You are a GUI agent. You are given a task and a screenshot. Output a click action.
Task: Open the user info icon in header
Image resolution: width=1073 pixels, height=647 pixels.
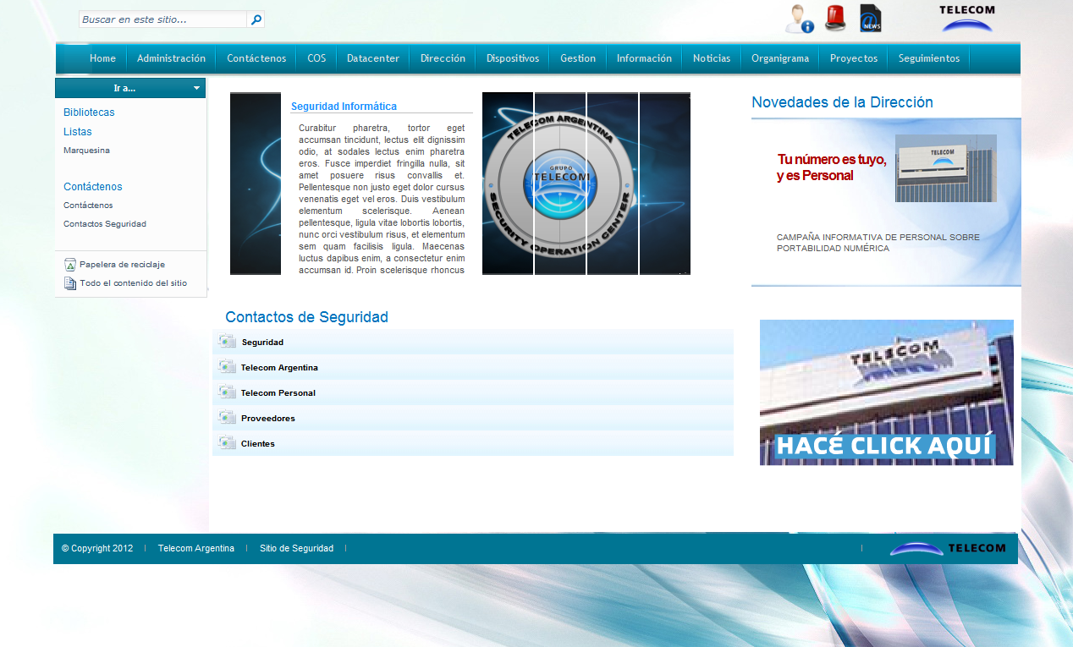(x=799, y=19)
